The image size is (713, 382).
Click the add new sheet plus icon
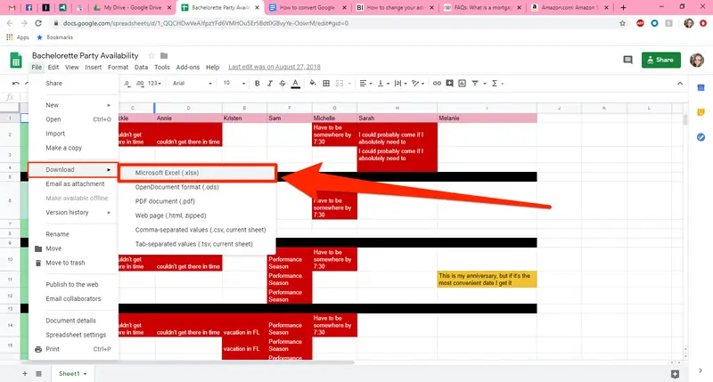pos(24,373)
